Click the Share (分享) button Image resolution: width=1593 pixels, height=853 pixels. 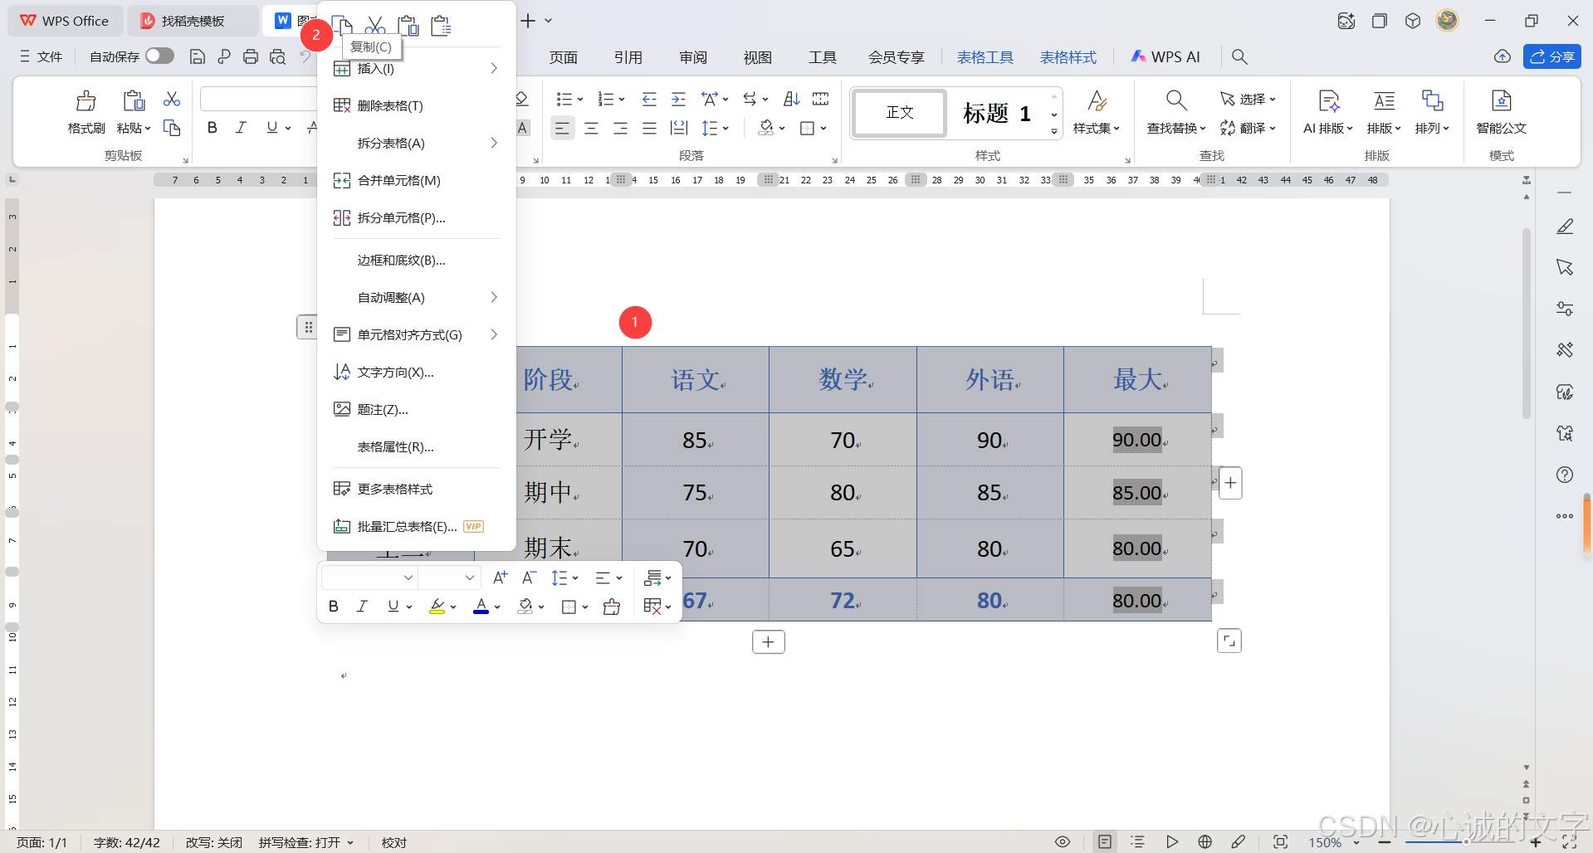point(1551,56)
